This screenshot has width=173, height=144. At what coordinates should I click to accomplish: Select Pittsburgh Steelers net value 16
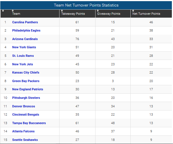coord(151,98)
